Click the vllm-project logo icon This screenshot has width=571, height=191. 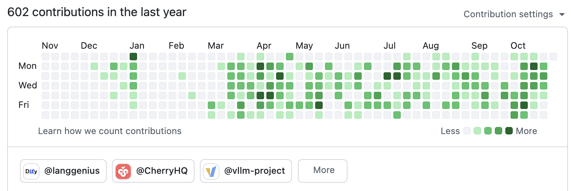click(x=211, y=171)
